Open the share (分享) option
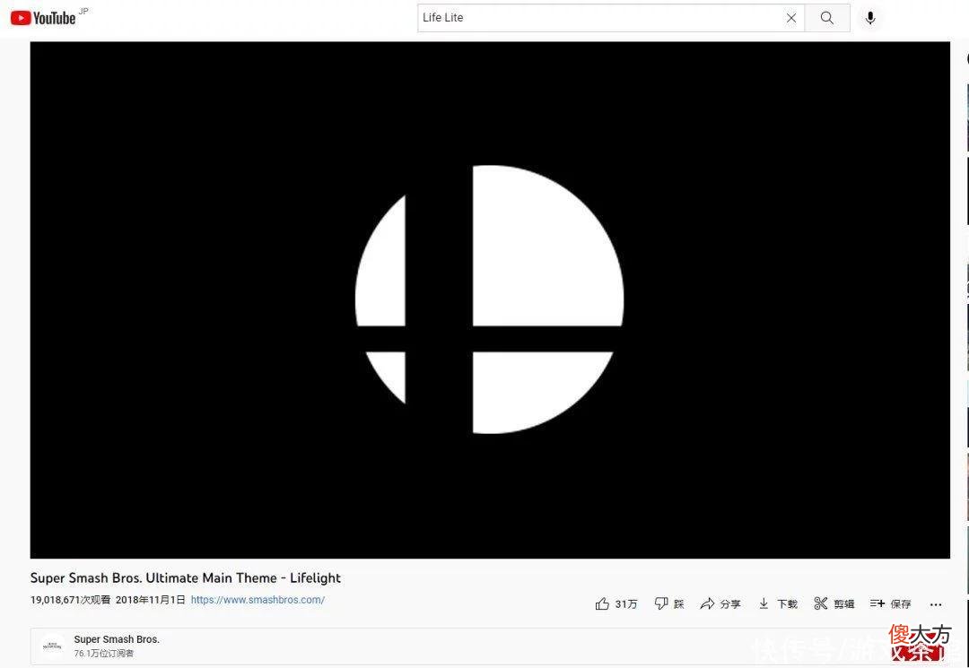969x668 pixels. pyautogui.click(x=720, y=603)
